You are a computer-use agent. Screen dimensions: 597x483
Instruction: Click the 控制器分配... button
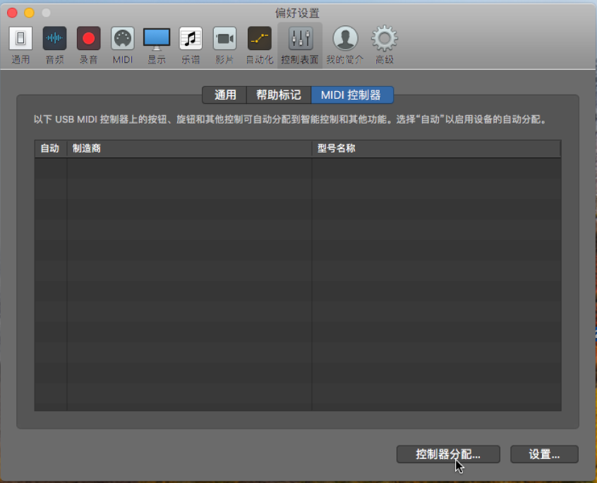pyautogui.click(x=448, y=455)
